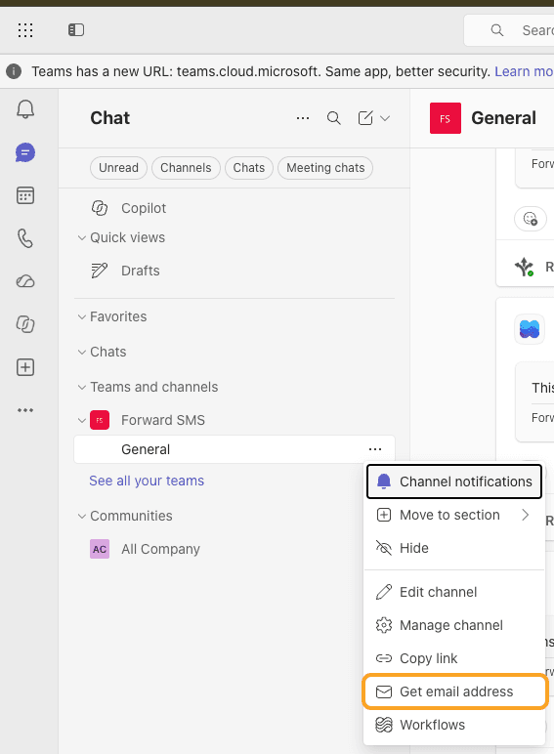Click the search input field

[x=509, y=30]
